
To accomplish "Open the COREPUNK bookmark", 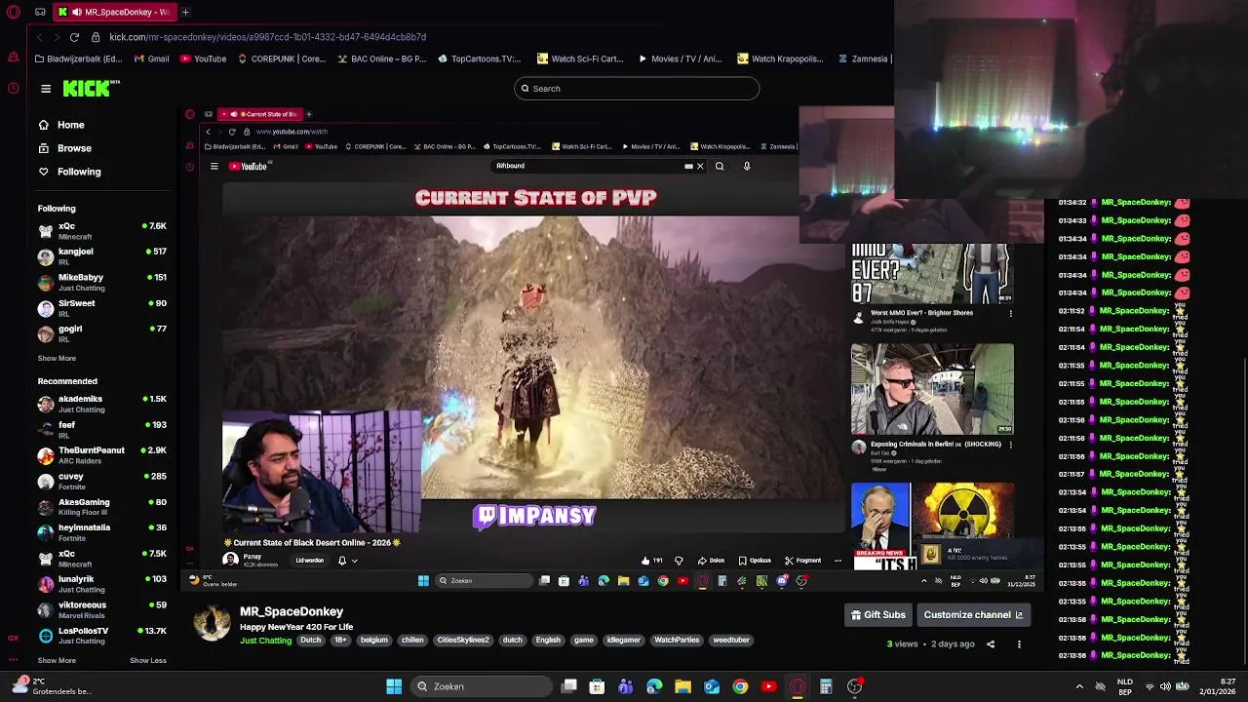I will tap(281, 58).
